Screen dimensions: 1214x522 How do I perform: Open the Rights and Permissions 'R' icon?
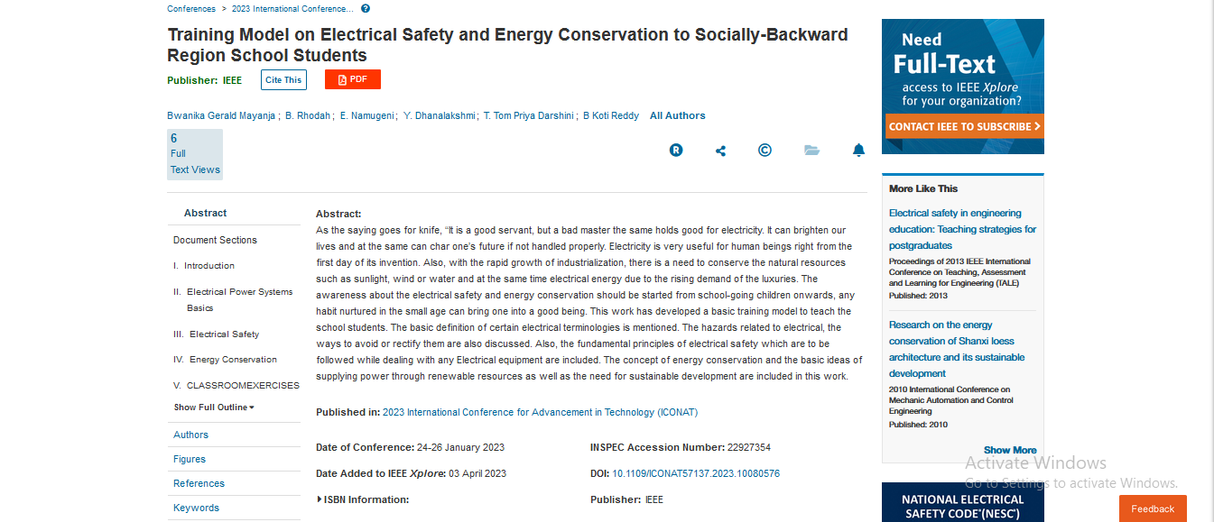pyautogui.click(x=676, y=151)
